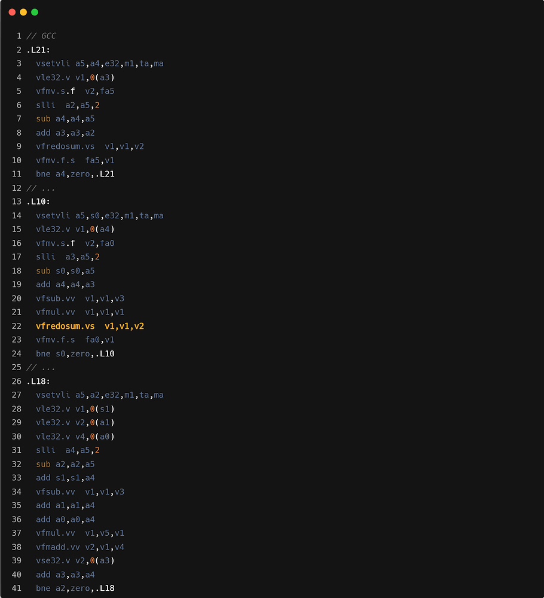Select the vfmul.vv instruction on line 21
544x598 pixels.
(57, 312)
